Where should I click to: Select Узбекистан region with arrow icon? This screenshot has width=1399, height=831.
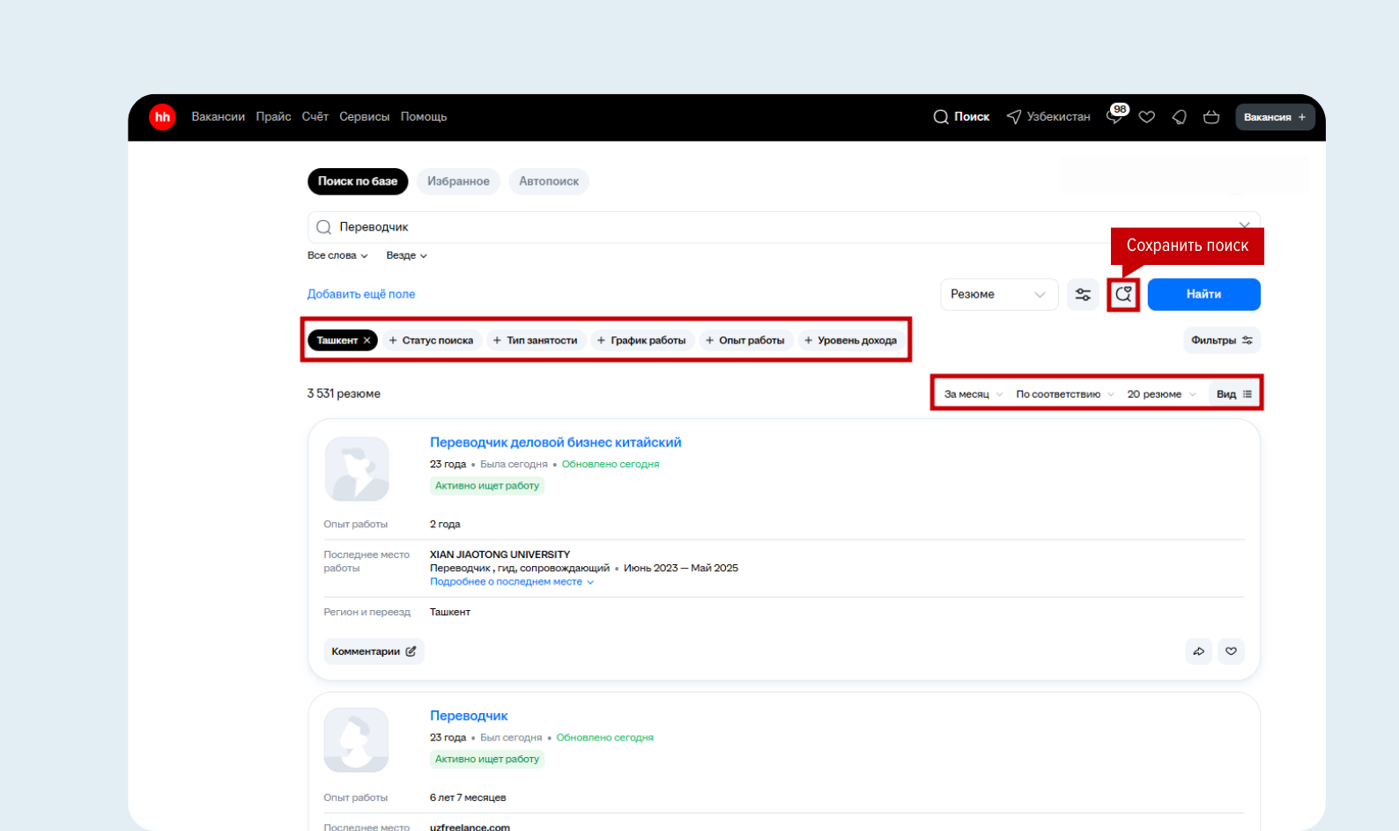(1048, 117)
